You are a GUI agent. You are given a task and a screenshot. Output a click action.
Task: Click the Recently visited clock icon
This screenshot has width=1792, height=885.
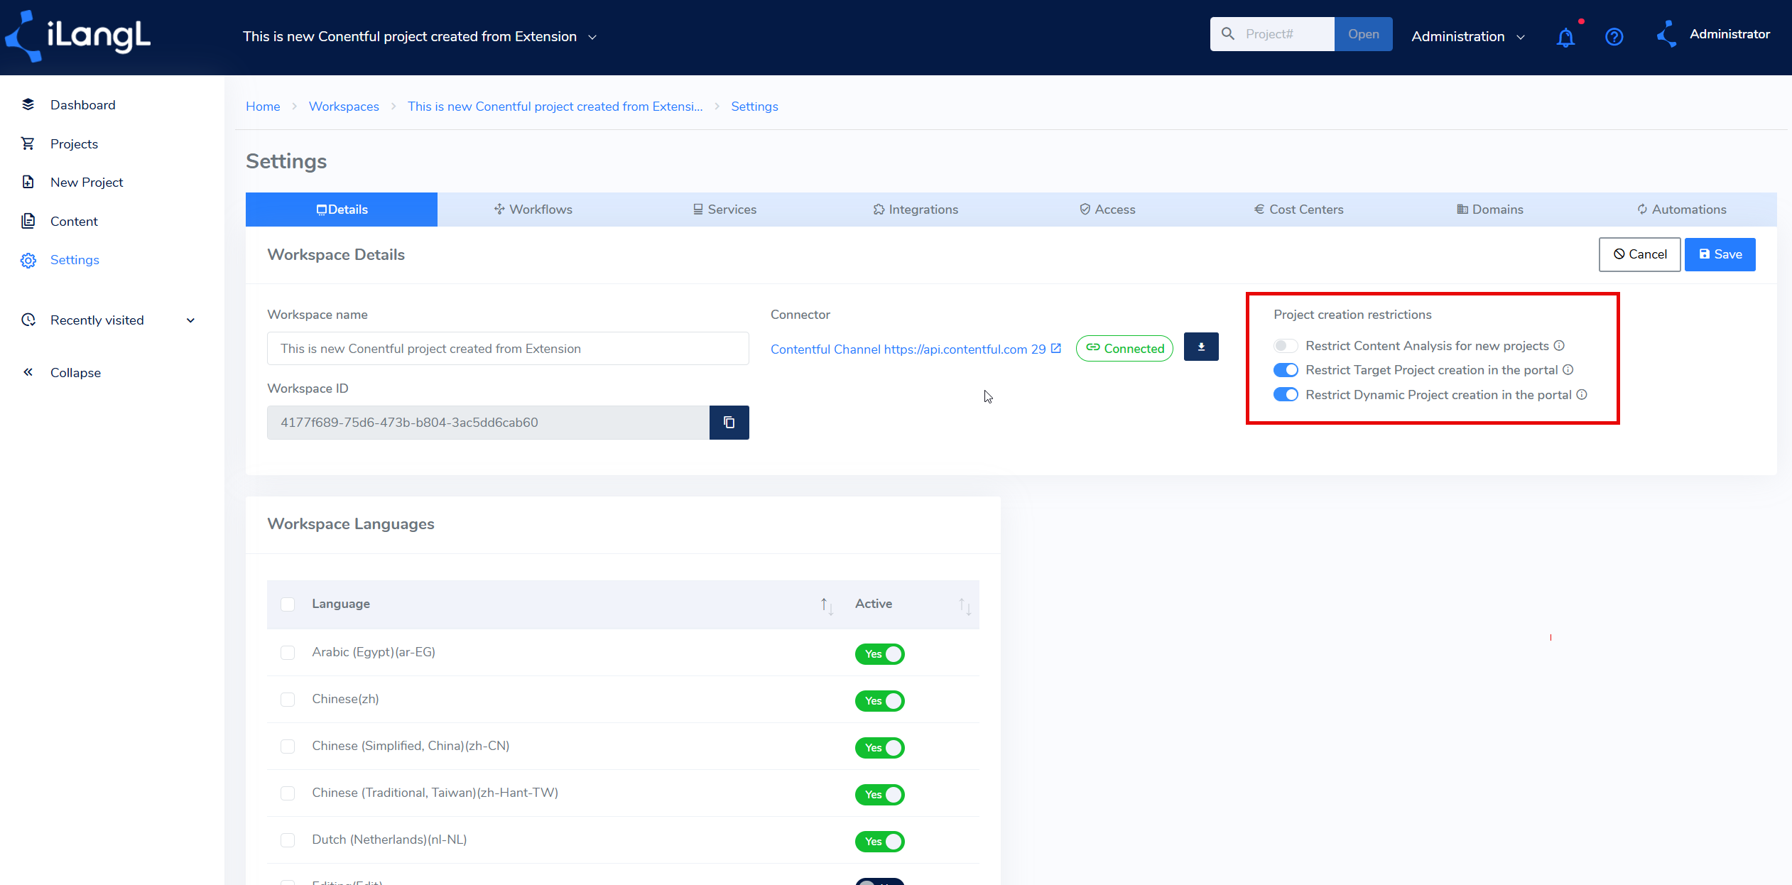pyautogui.click(x=28, y=320)
